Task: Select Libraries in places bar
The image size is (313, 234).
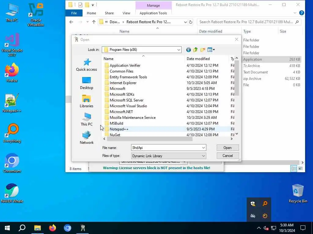Action: (87, 101)
